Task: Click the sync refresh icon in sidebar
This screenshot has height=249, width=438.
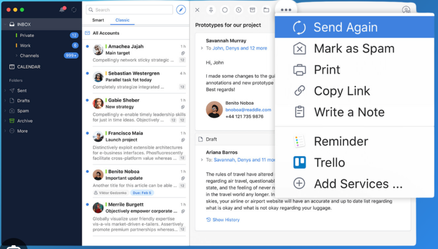Action: 74,10
